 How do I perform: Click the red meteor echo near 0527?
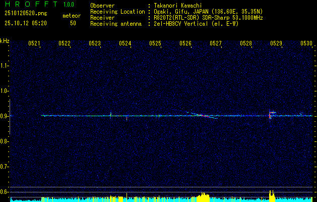tap(203, 116)
